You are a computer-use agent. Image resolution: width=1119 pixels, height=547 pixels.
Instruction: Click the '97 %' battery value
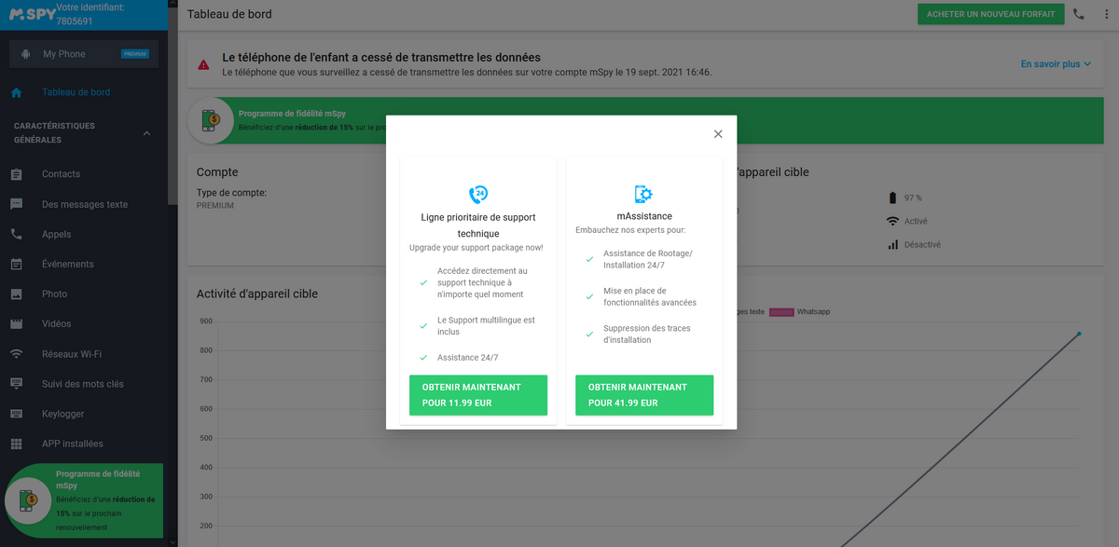coord(914,198)
